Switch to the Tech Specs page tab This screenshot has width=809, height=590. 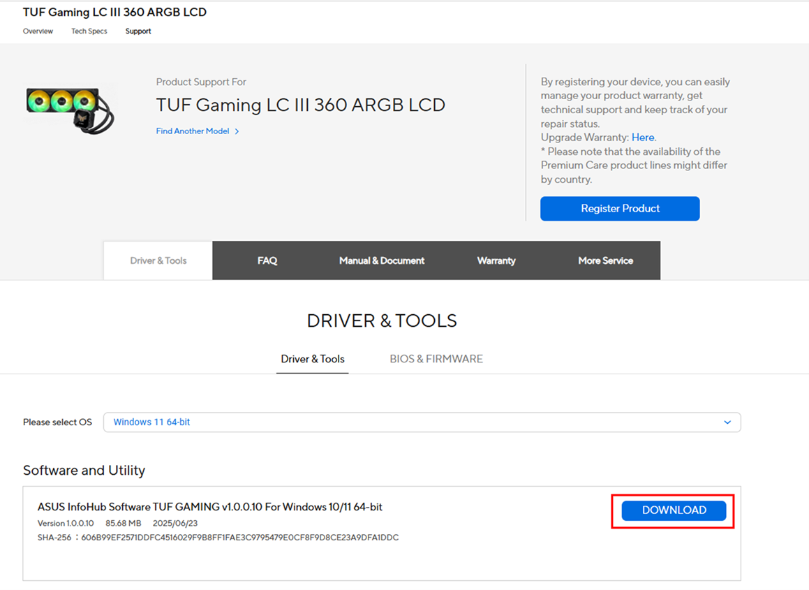click(x=89, y=31)
